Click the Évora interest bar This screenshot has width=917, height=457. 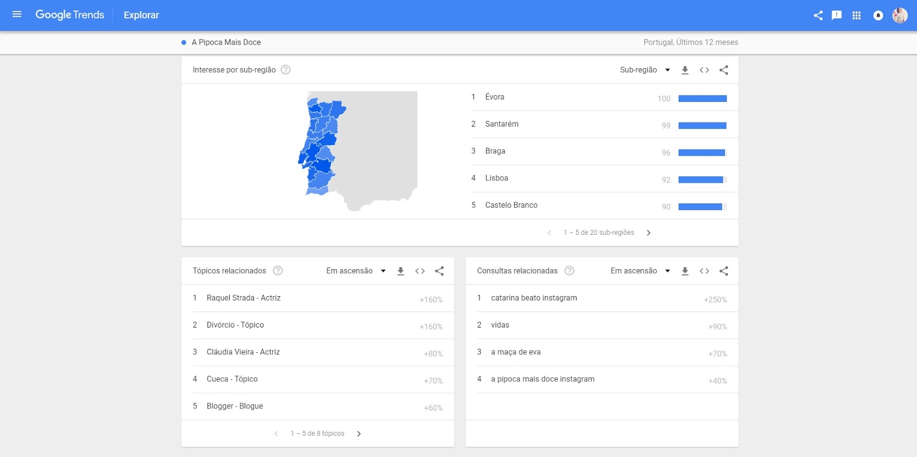[703, 99]
